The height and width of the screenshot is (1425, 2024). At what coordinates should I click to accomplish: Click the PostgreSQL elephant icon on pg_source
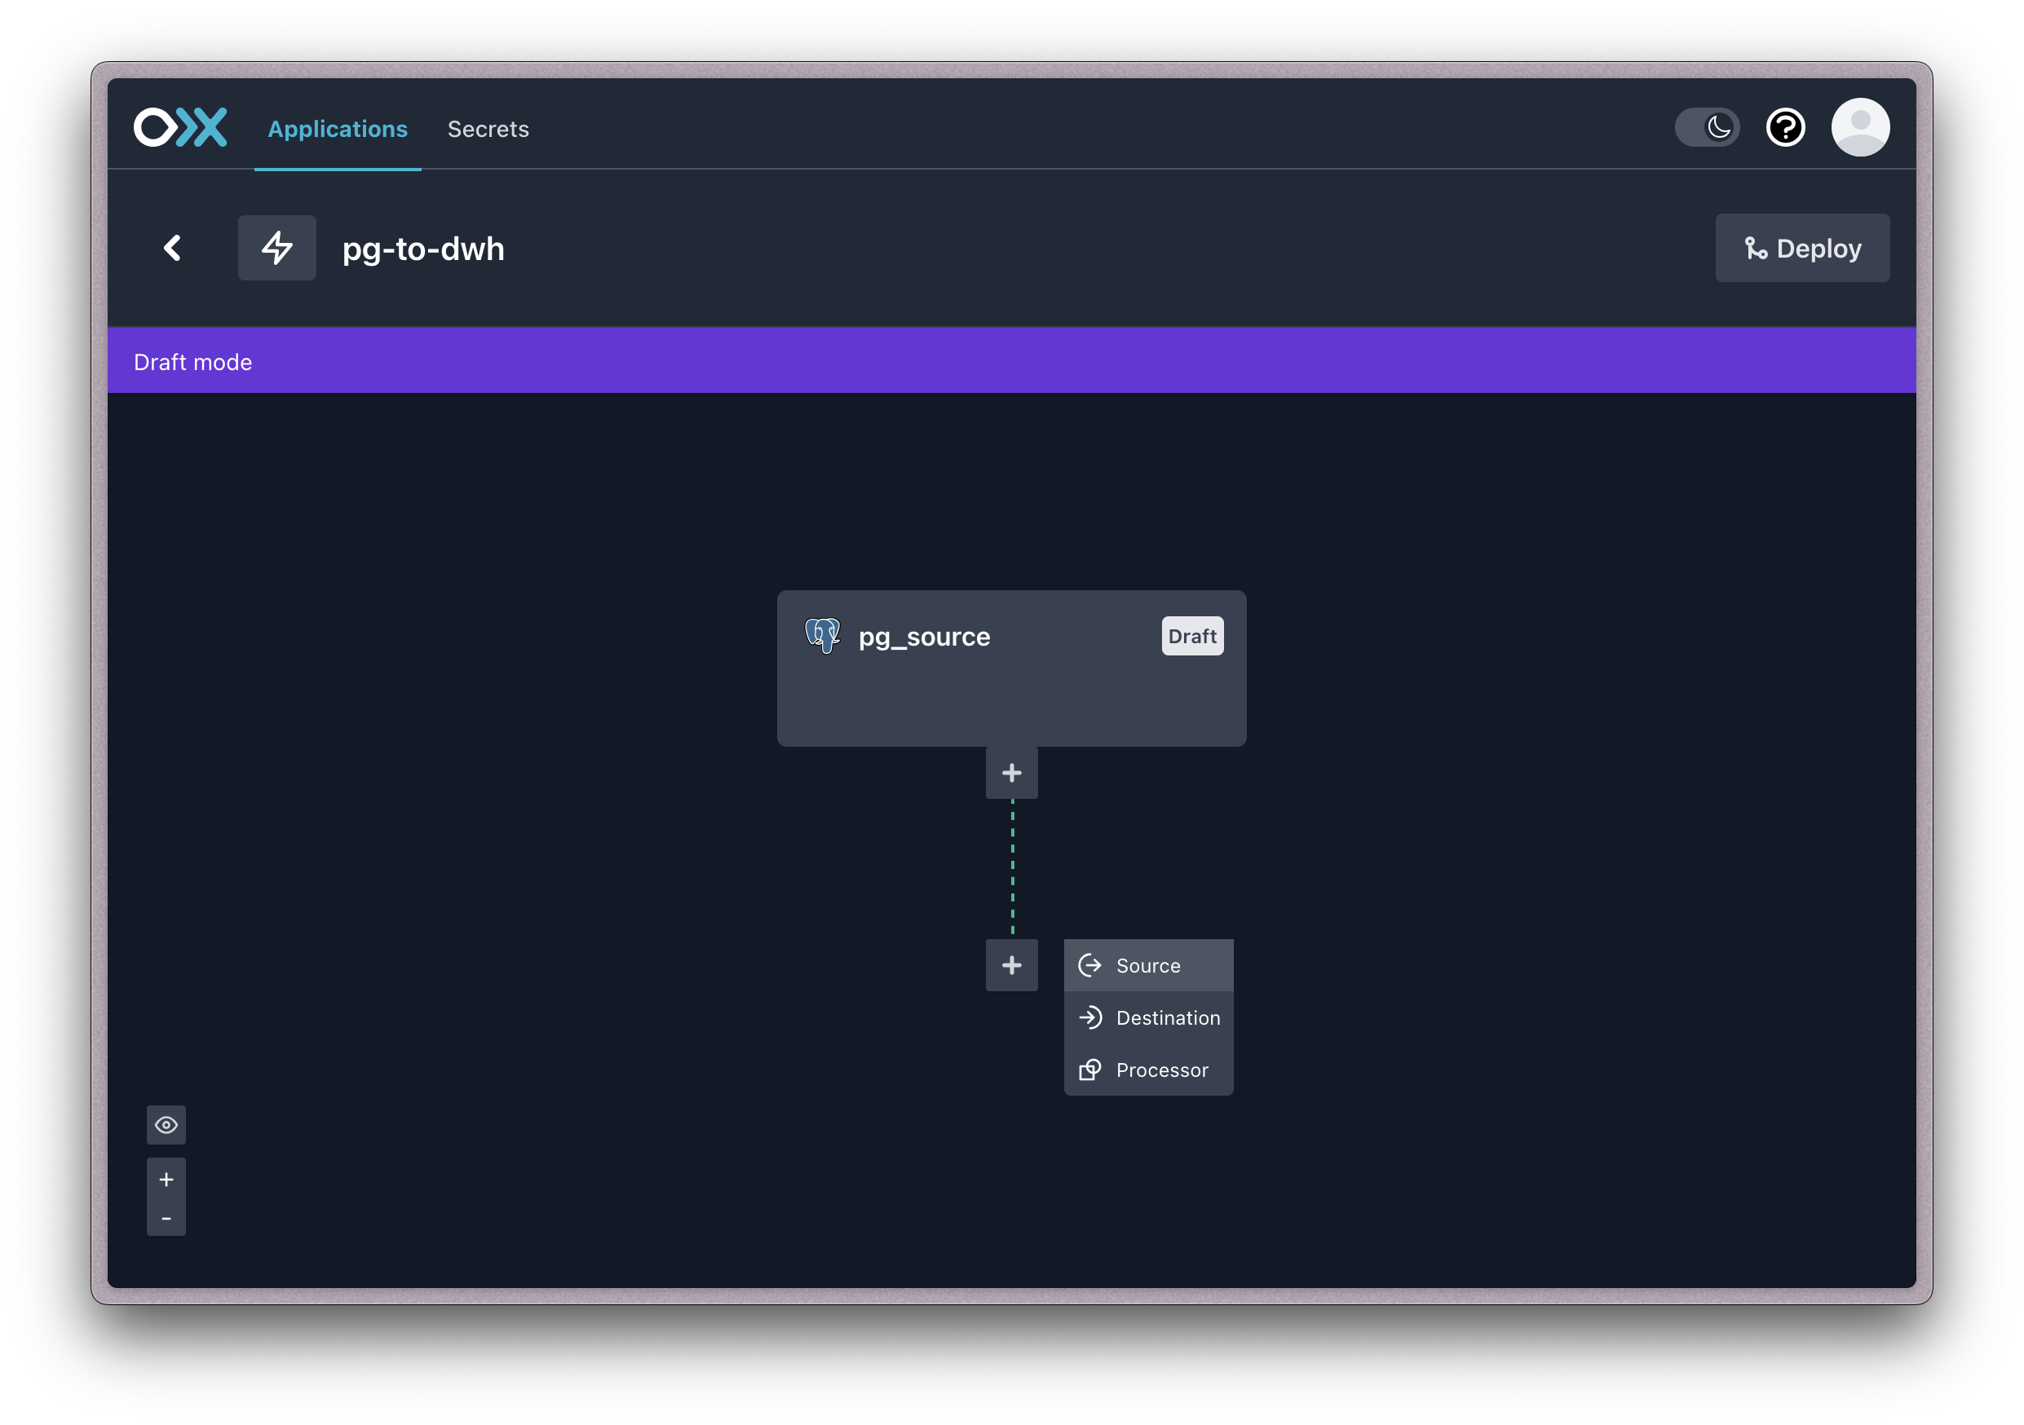pyautogui.click(x=823, y=635)
